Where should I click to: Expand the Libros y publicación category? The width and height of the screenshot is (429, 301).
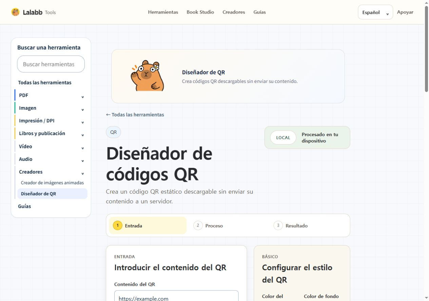(x=51, y=133)
